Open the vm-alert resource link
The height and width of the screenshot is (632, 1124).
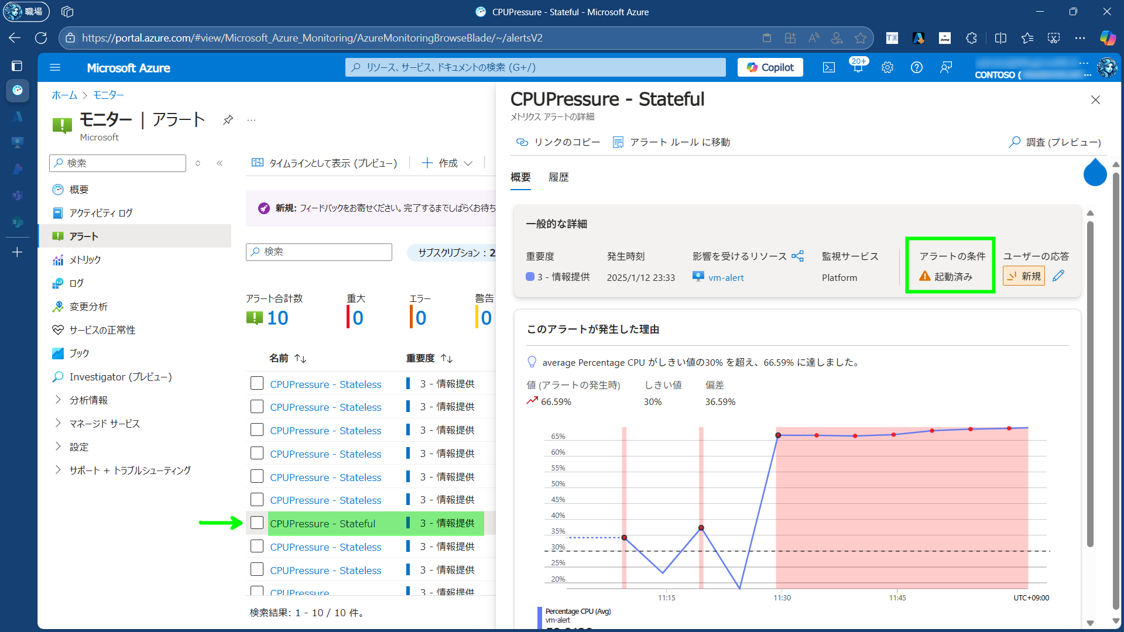click(x=726, y=278)
